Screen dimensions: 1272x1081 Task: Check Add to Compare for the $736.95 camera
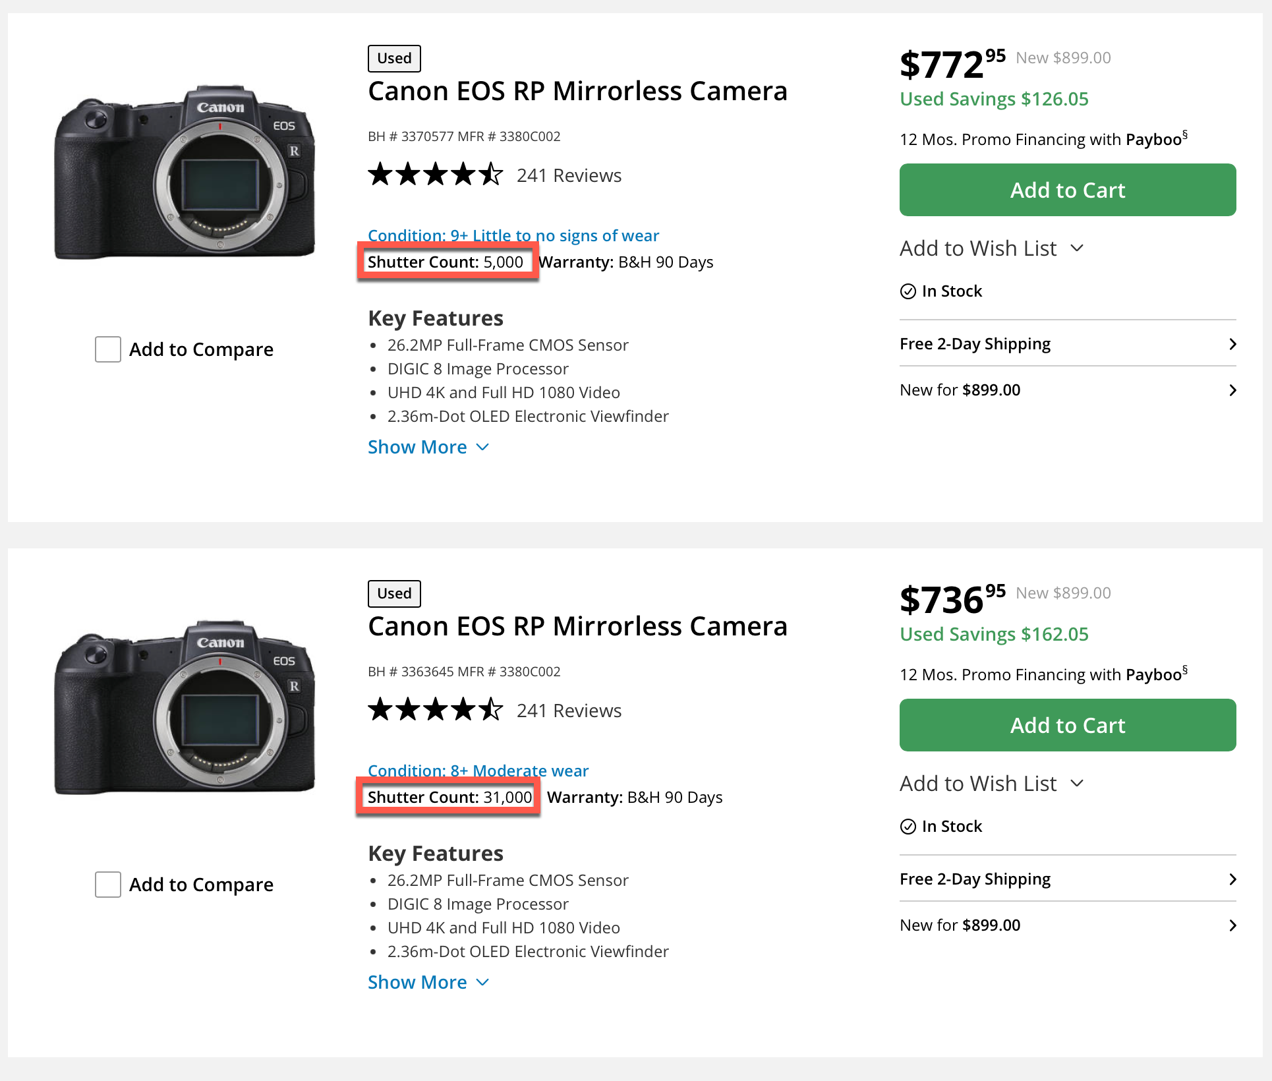[x=108, y=885]
